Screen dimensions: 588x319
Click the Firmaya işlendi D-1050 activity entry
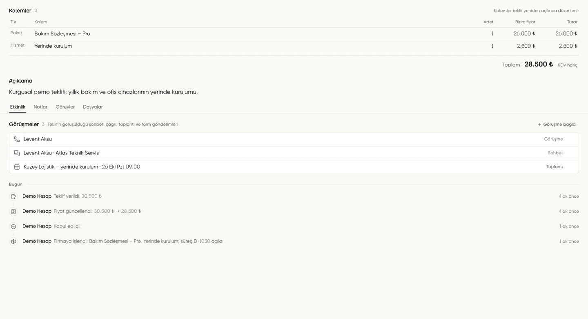[x=138, y=242]
